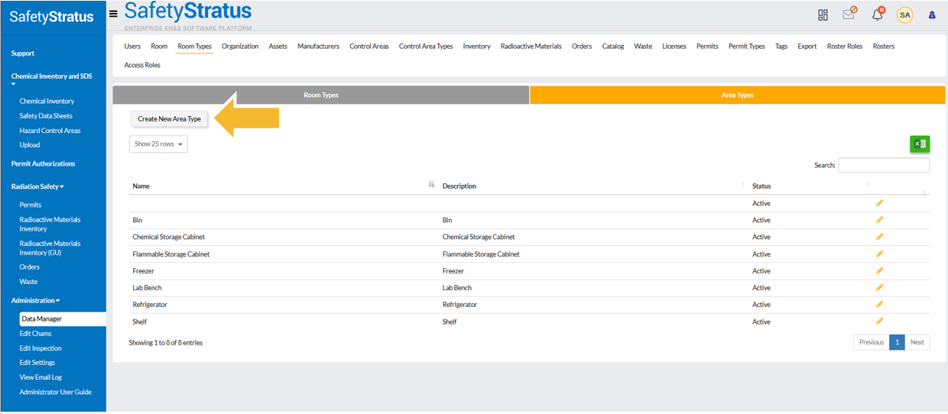Open Data Manager in the sidebar
Screen dimensions: 948x414
pos(63,319)
